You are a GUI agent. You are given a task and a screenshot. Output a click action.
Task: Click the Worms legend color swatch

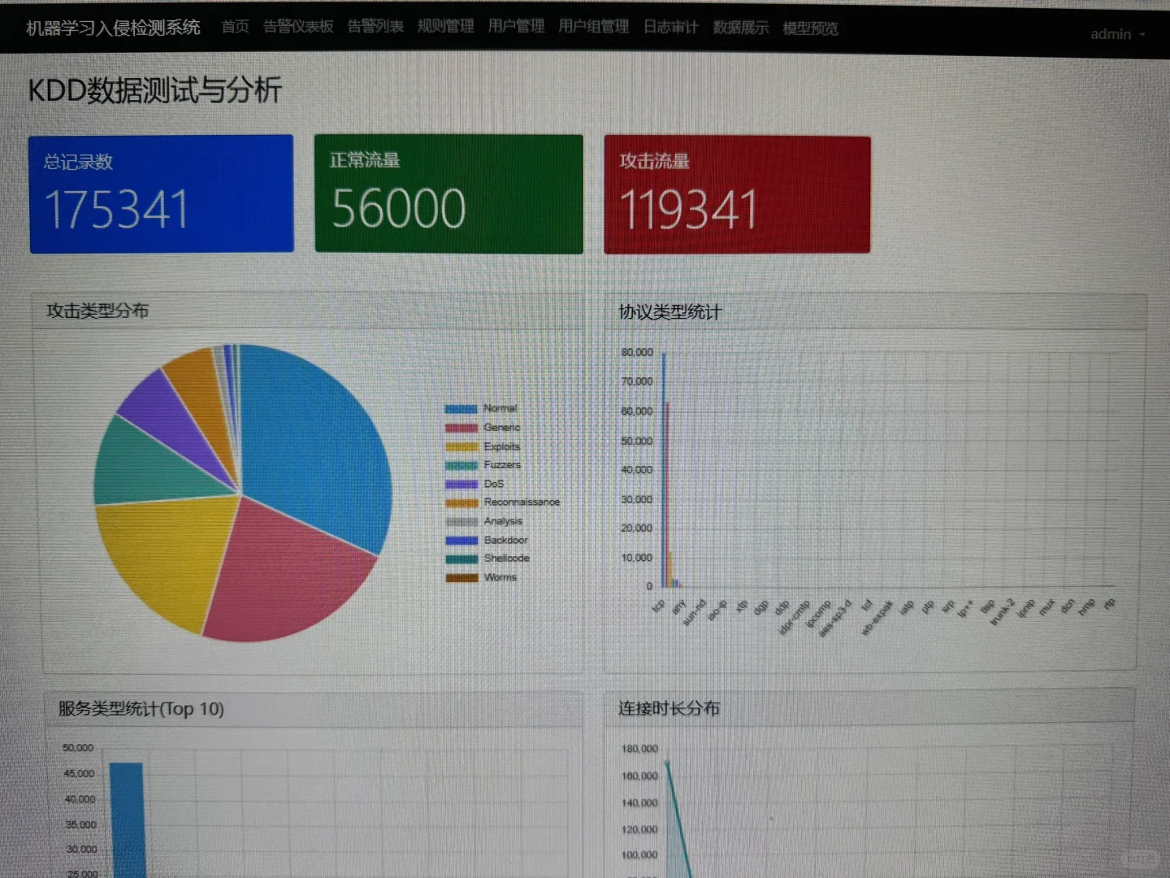[x=461, y=578]
